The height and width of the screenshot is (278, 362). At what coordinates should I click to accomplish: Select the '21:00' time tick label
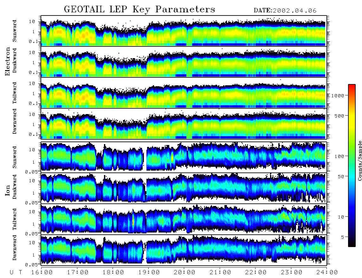220,272
